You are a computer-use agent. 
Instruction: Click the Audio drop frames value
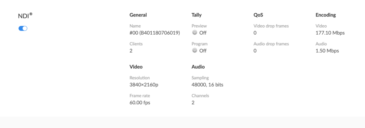click(255, 51)
